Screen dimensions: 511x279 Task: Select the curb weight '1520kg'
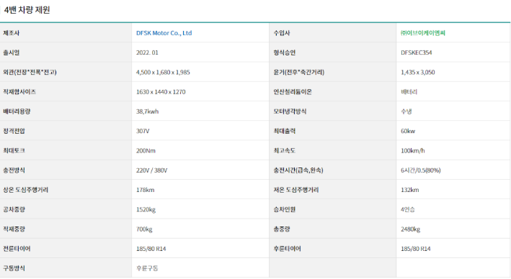click(x=146, y=209)
